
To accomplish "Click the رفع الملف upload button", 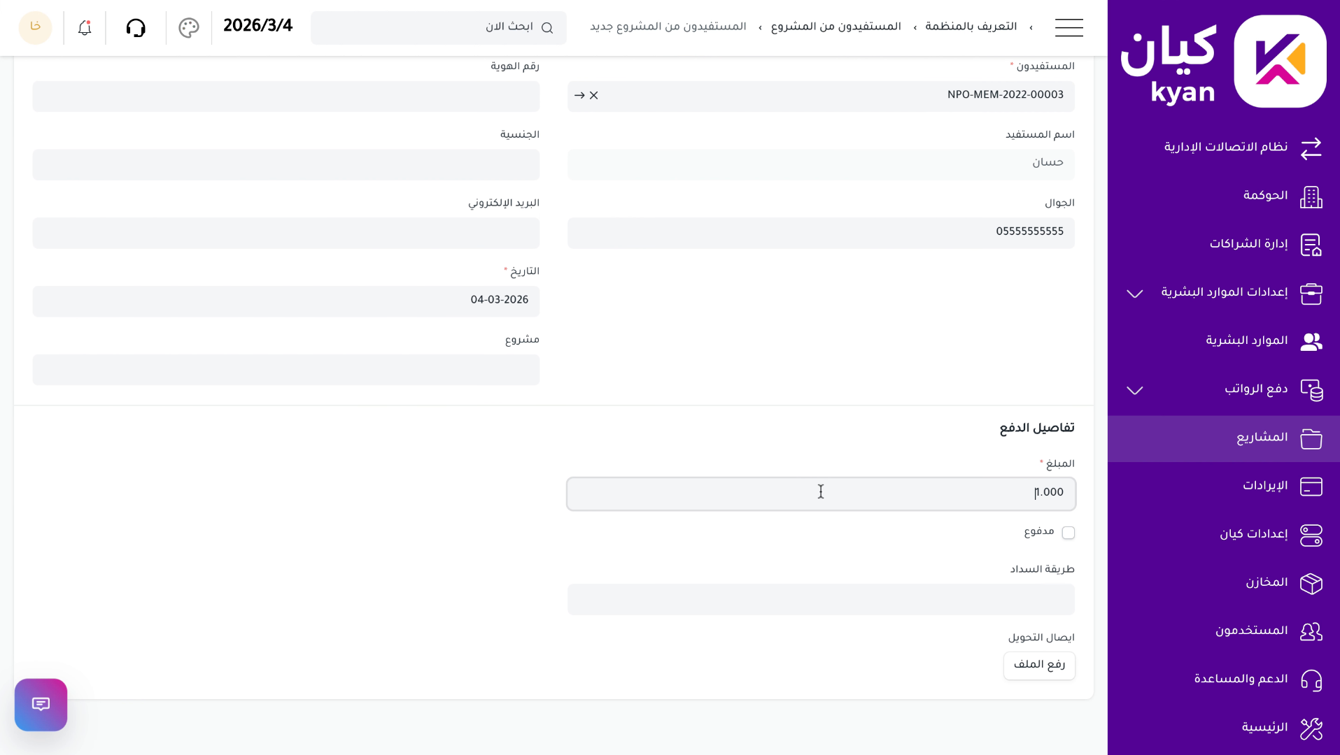I will (1039, 666).
